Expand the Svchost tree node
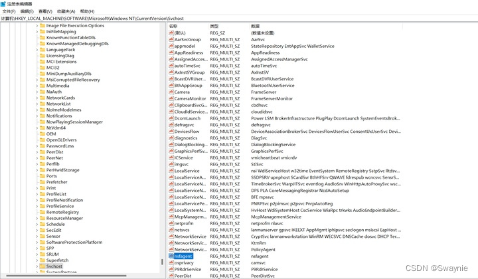 click(x=37, y=266)
